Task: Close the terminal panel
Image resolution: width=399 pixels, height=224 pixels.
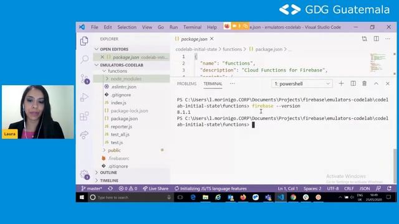Action: (x=388, y=83)
